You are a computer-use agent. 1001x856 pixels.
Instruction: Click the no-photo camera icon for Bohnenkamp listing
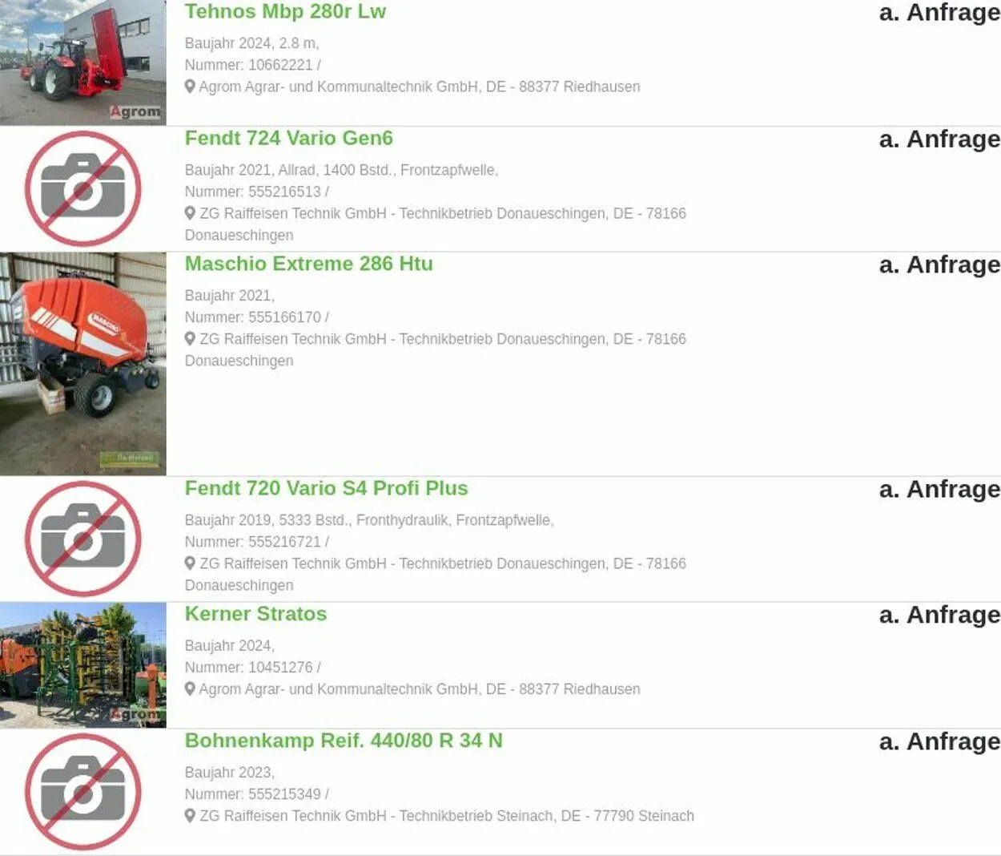(x=83, y=792)
